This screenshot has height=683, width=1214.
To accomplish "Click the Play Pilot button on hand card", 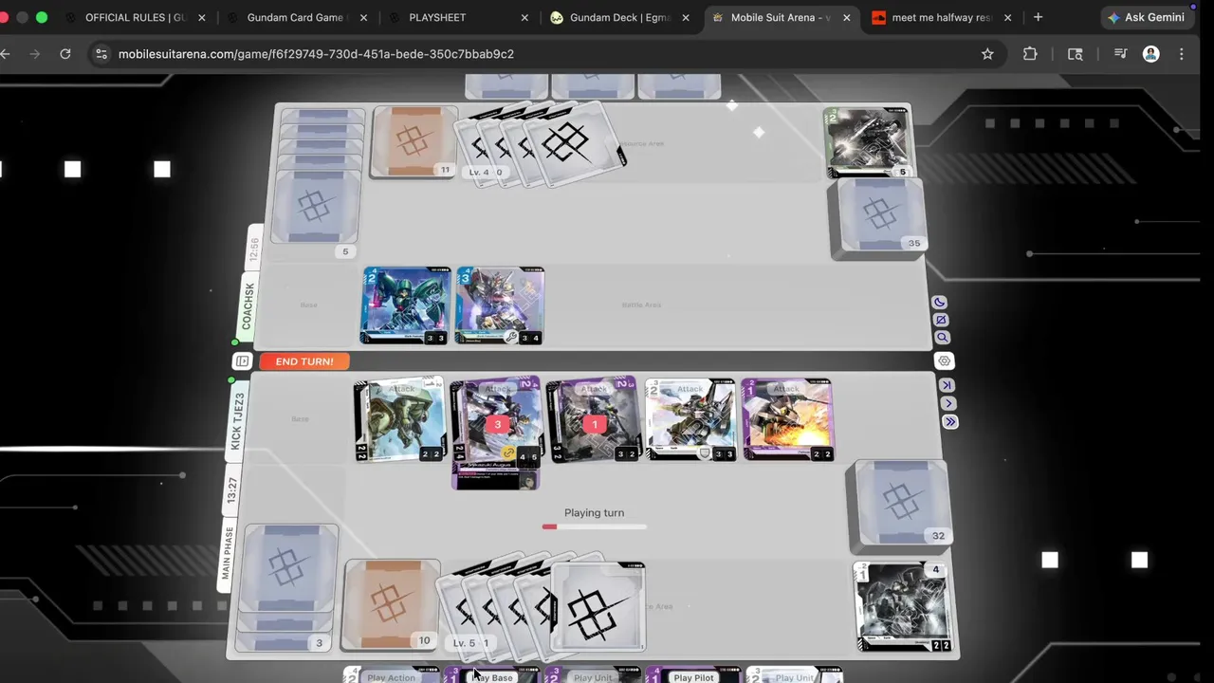I will click(x=693, y=677).
